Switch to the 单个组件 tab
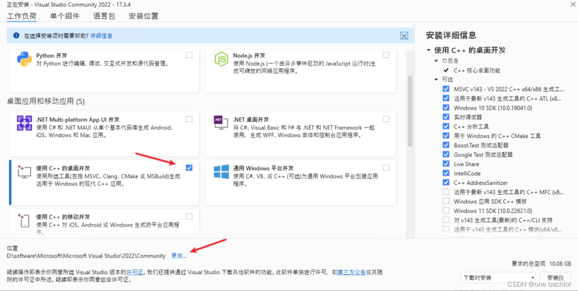This screenshot has width=578, height=291. [x=65, y=16]
